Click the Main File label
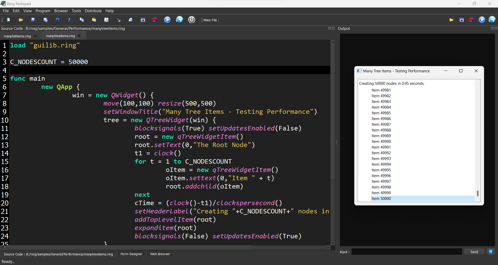Screen dimensions: 498x265 pos(211,20)
